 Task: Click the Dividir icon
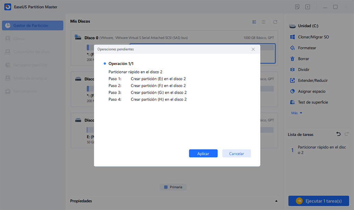click(292, 70)
